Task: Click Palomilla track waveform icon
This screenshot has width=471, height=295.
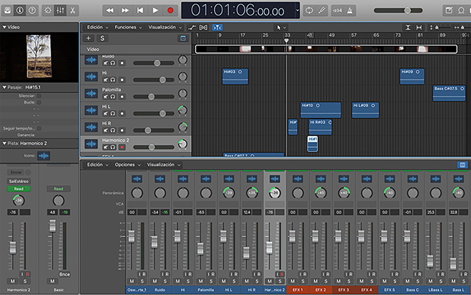Action: [x=91, y=94]
